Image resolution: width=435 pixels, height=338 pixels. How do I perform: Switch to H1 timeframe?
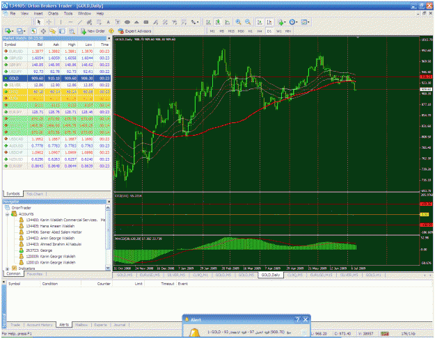[251, 31]
